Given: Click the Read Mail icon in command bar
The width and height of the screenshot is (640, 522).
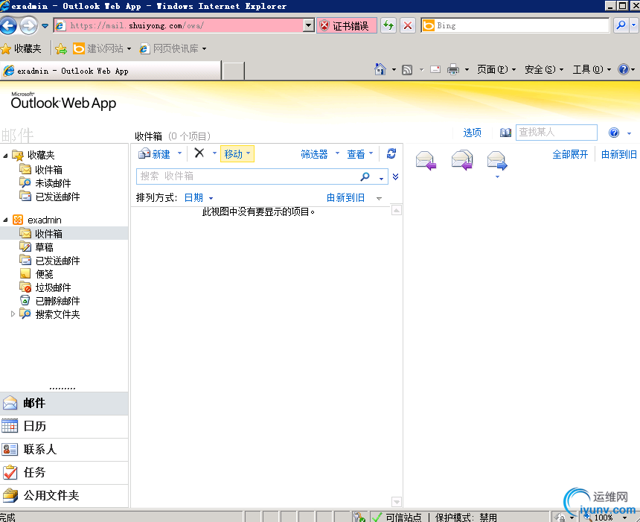Looking at the screenshot, I should pos(435,69).
